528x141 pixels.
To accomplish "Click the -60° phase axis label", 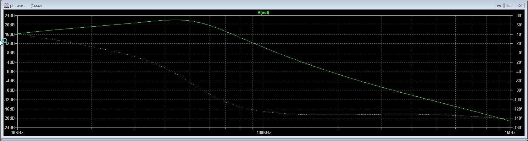I will pos(519,81).
